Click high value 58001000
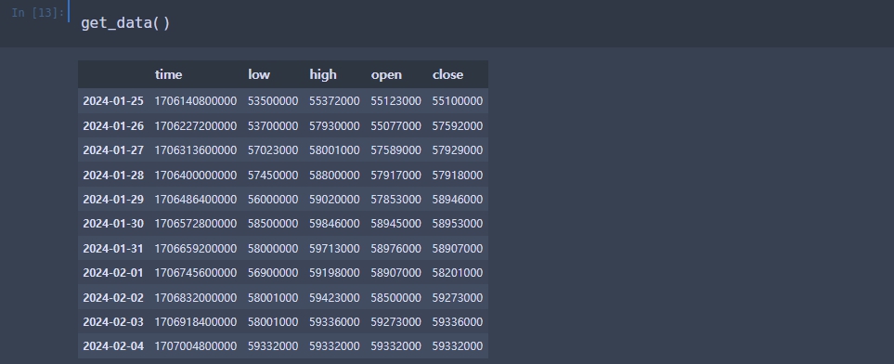The width and height of the screenshot is (894, 364). point(334,150)
